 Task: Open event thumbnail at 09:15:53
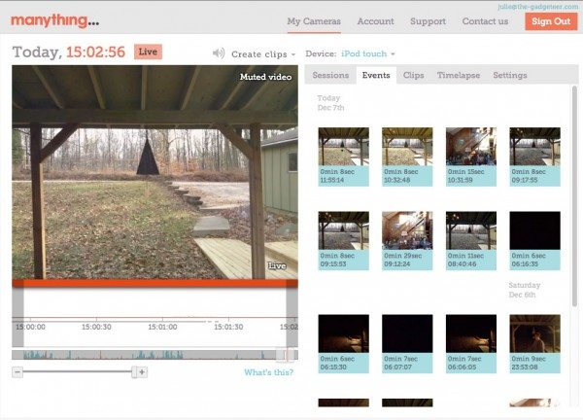(344, 241)
